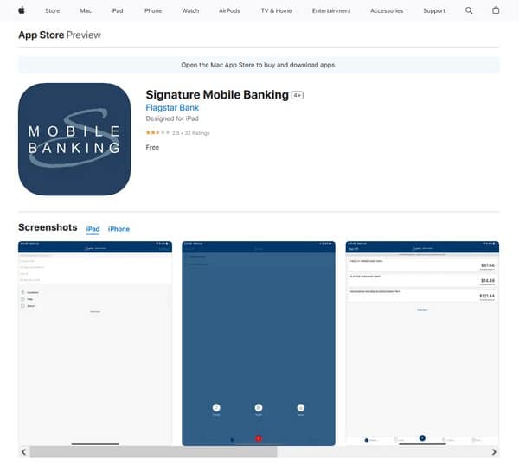Open the Accessories menu item
The image size is (519, 472).
tap(387, 10)
